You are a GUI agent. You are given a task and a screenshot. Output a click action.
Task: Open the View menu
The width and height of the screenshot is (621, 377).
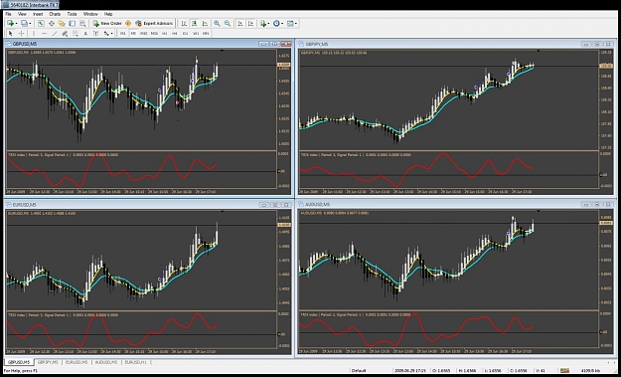coord(22,14)
